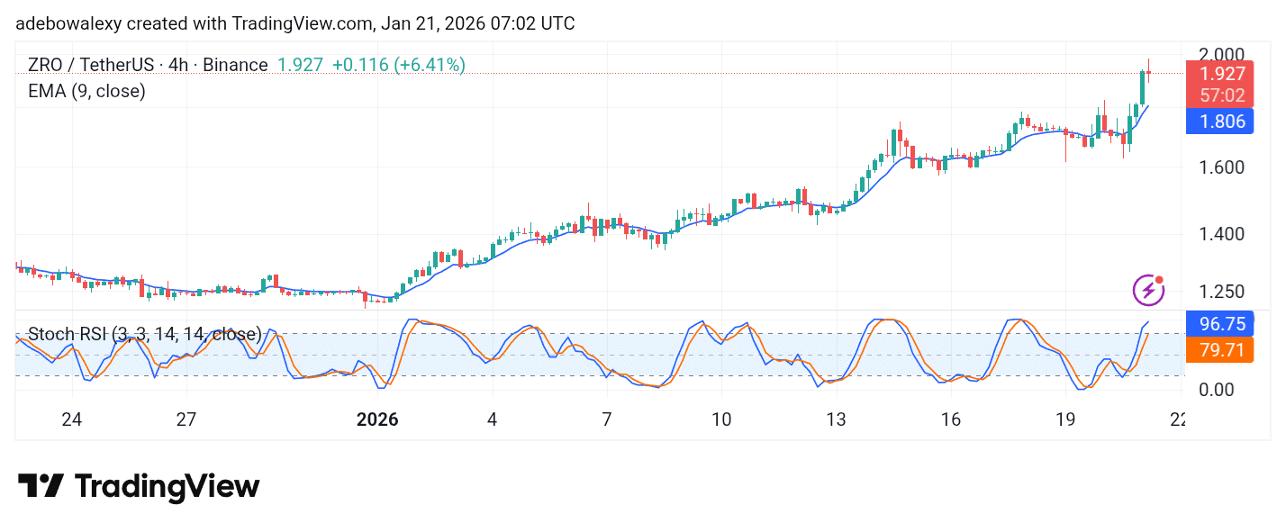This screenshot has height=532, width=1286.
Task: Click the 24 date label on time axis
Action: [x=72, y=419]
